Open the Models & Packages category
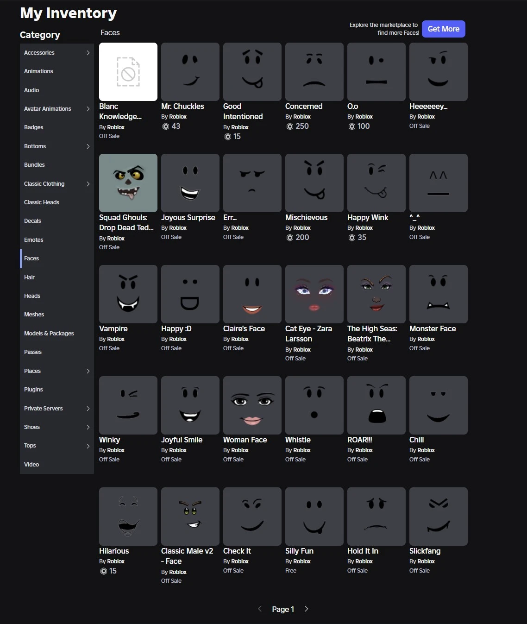 (x=57, y=334)
